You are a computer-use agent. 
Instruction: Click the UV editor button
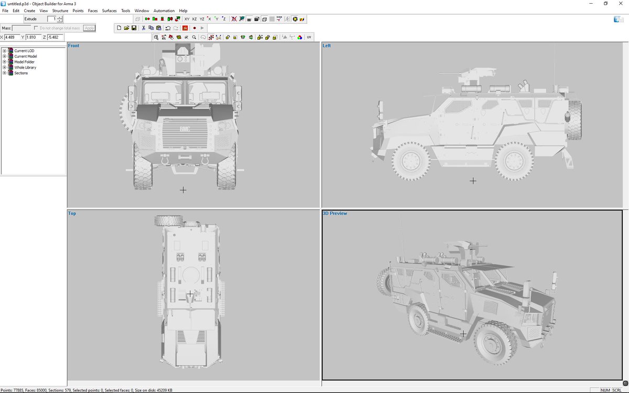coord(309,37)
